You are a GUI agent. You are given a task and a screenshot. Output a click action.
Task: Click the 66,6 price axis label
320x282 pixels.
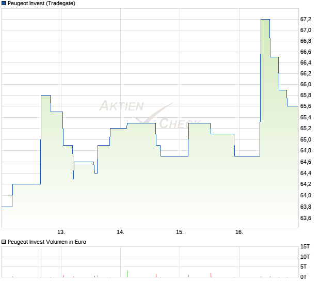click(x=306, y=52)
